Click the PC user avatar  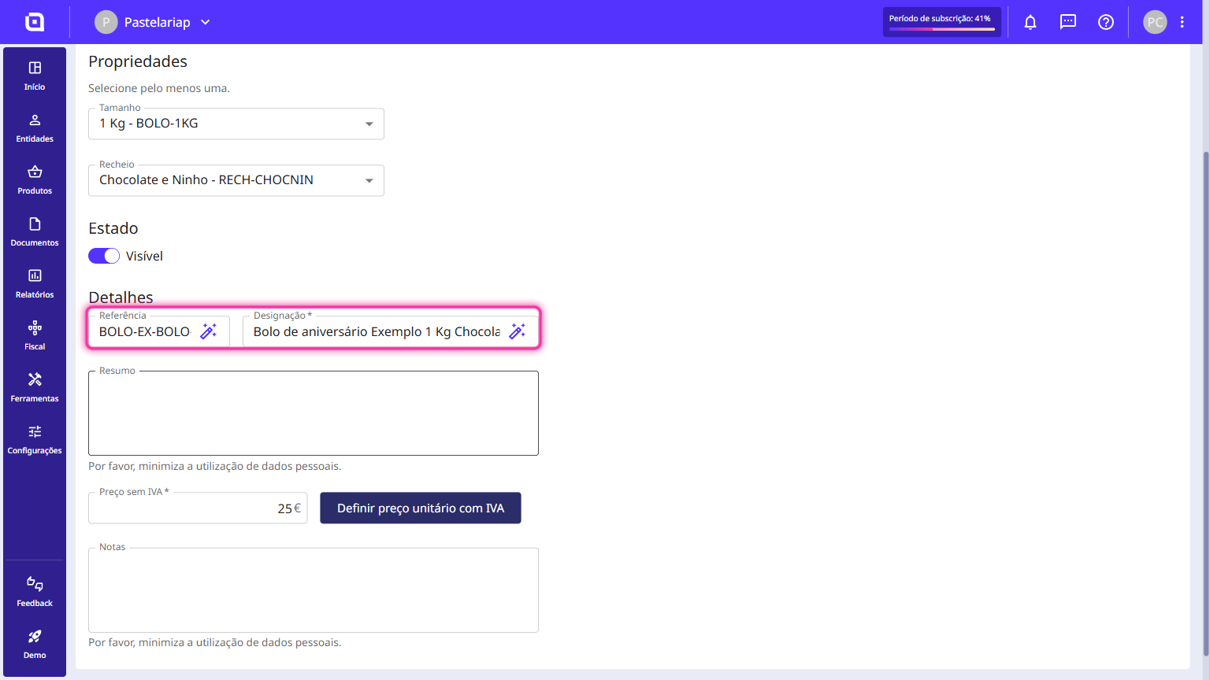click(1155, 22)
